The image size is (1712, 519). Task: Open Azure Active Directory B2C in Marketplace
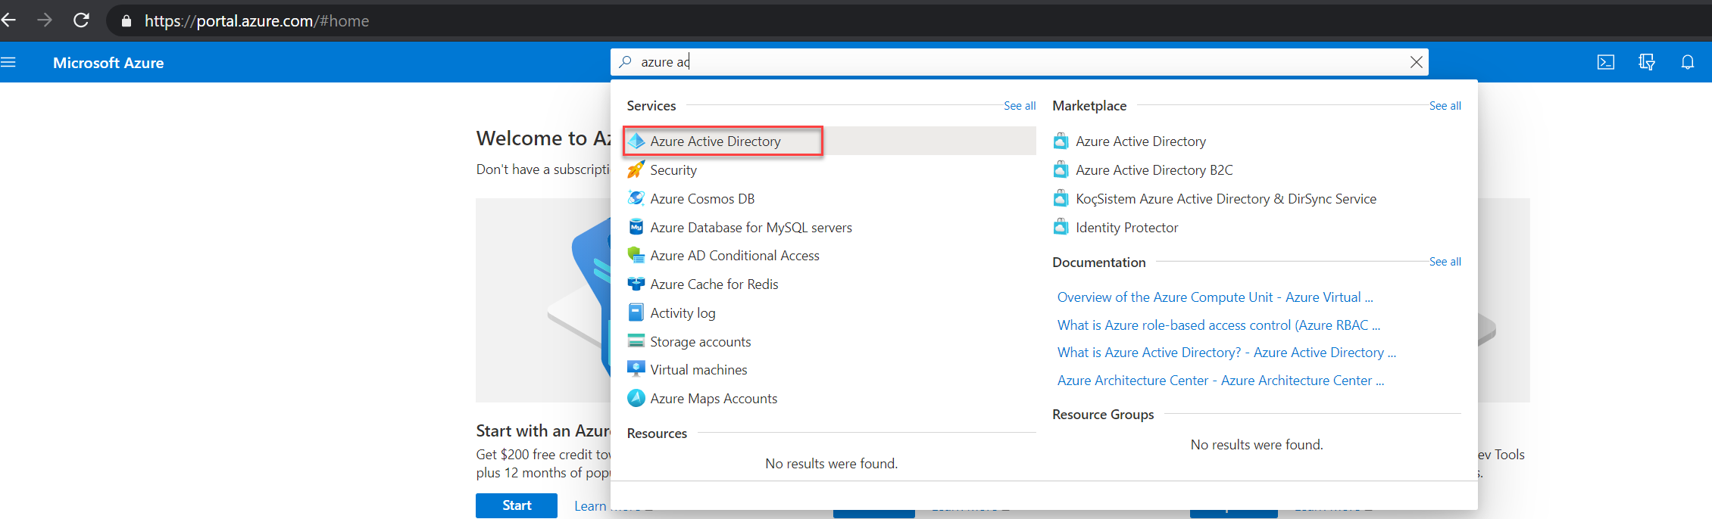coord(1143,170)
